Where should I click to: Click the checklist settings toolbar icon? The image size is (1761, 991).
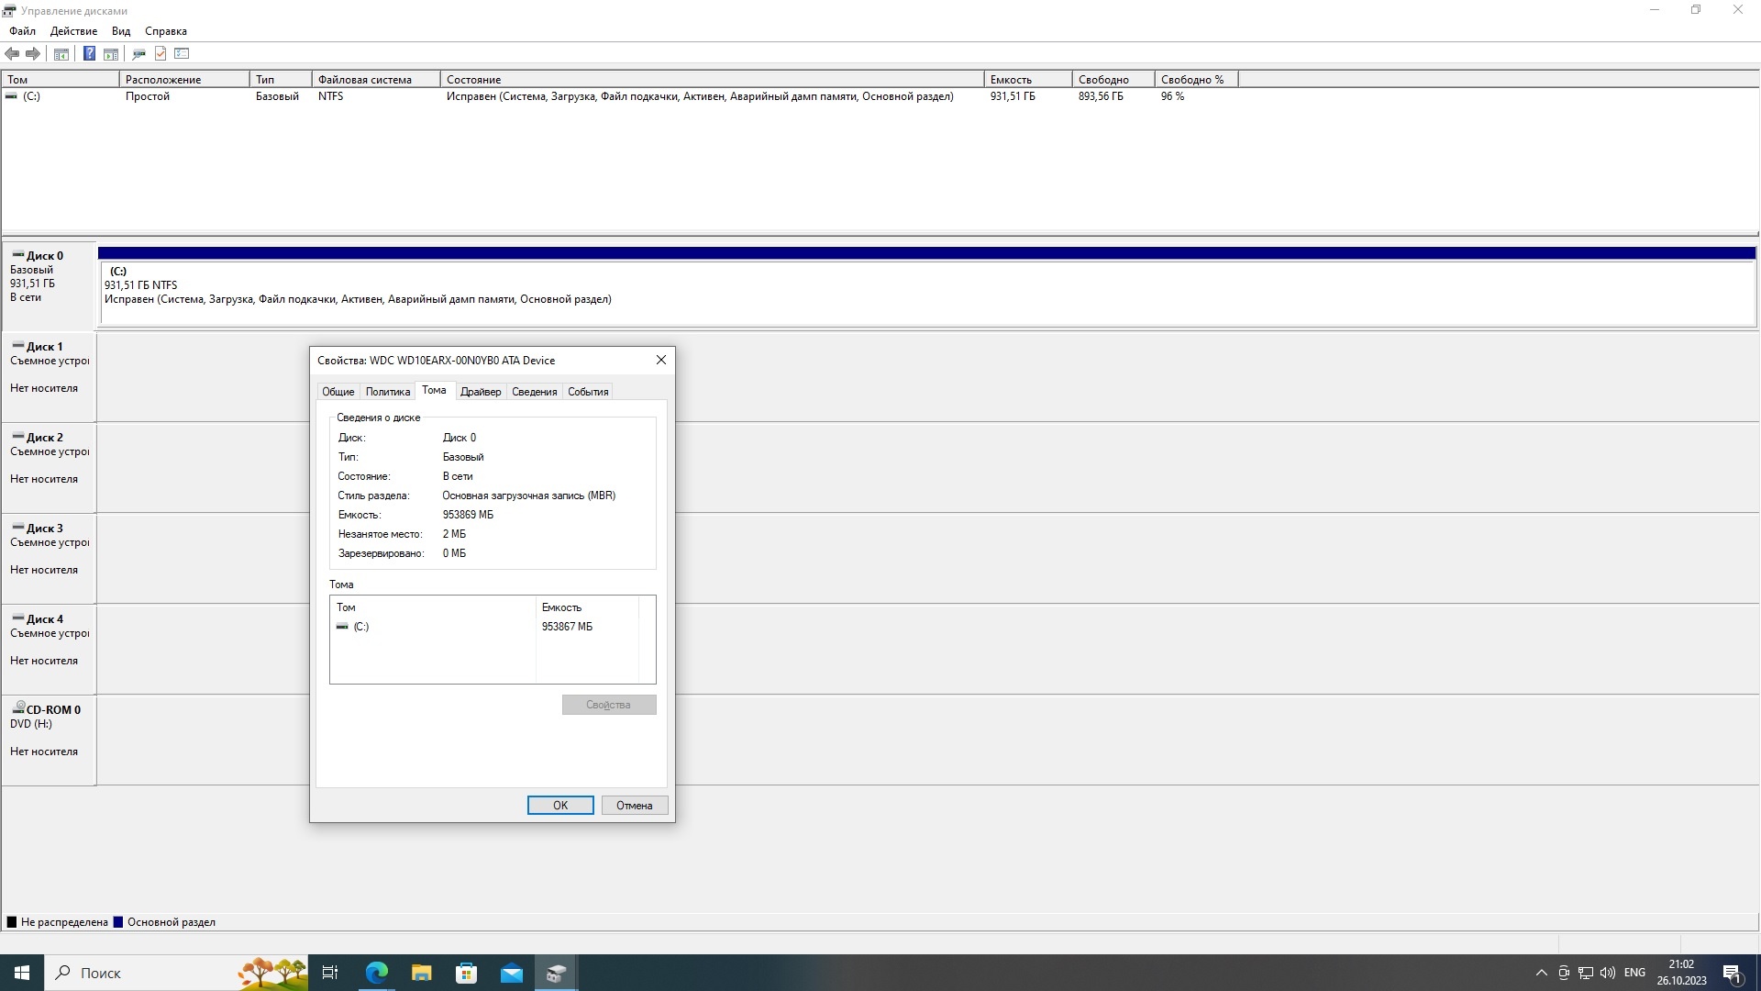pyautogui.click(x=182, y=54)
